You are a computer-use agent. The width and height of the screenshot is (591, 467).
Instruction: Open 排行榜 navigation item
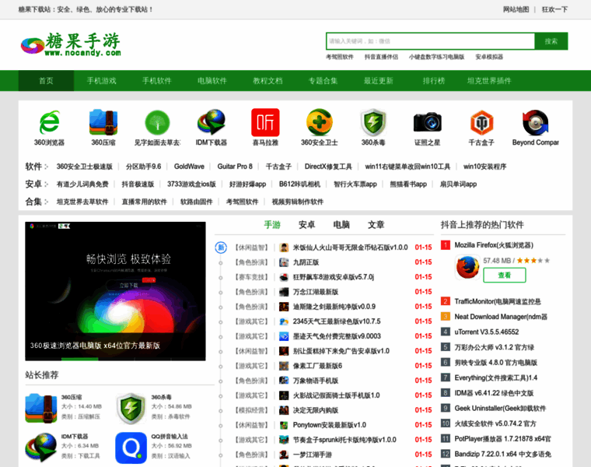pos(434,80)
